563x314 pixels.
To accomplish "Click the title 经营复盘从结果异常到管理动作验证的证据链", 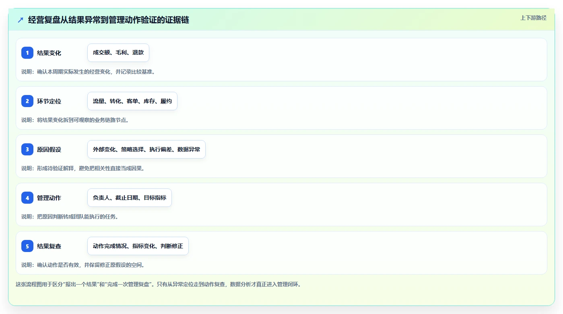I will point(109,20).
